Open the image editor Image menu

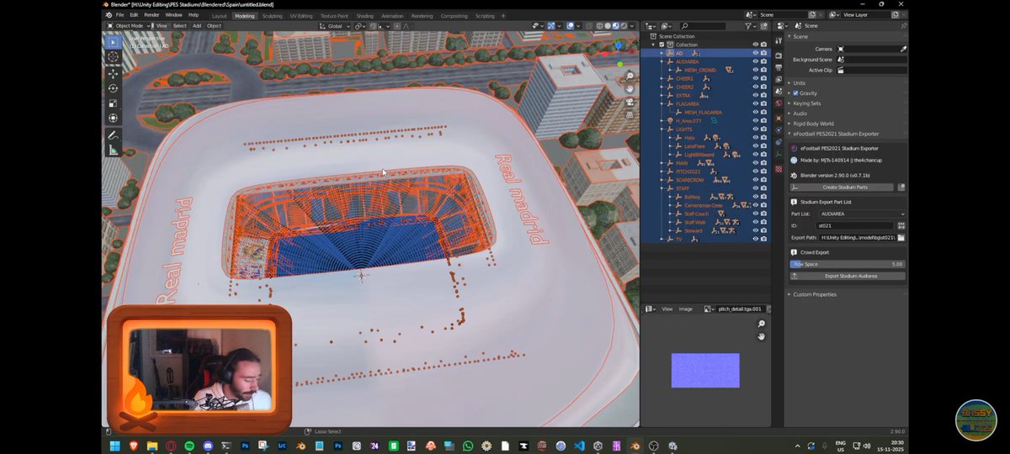(x=686, y=309)
